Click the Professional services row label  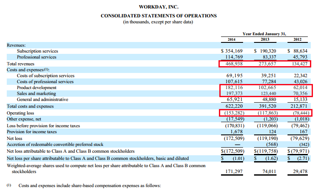pyautogui.click(x=36, y=57)
